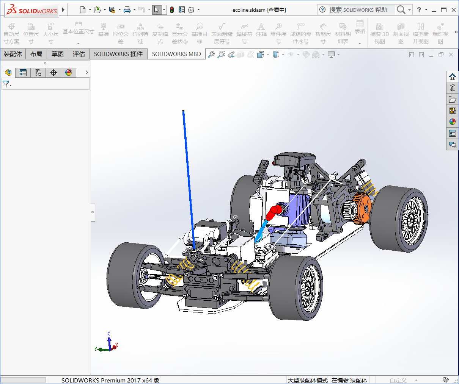Viewport: 459px width, 384px height.
Task: Click the 自定义 units status bar button
Action: click(398, 380)
